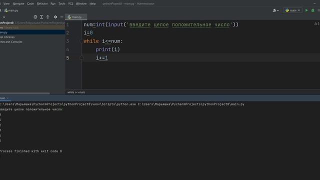Viewport: 320px width, 180px height.
Task: Click the 'введите целое положительное число' console prompt
Action: coord(31,109)
